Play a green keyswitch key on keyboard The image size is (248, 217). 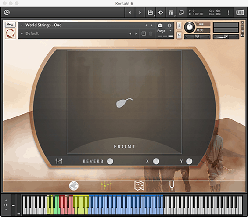[x=58, y=211]
